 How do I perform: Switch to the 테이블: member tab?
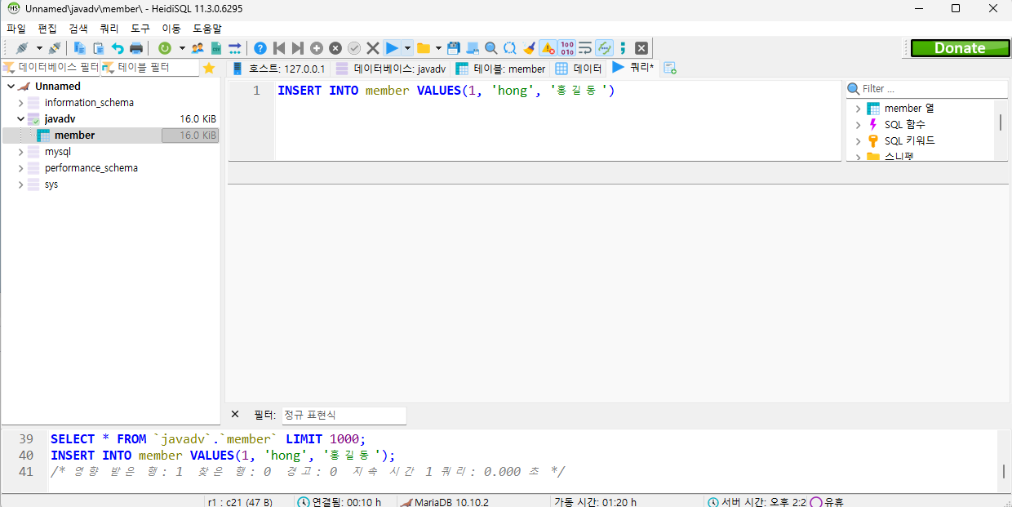coord(500,69)
